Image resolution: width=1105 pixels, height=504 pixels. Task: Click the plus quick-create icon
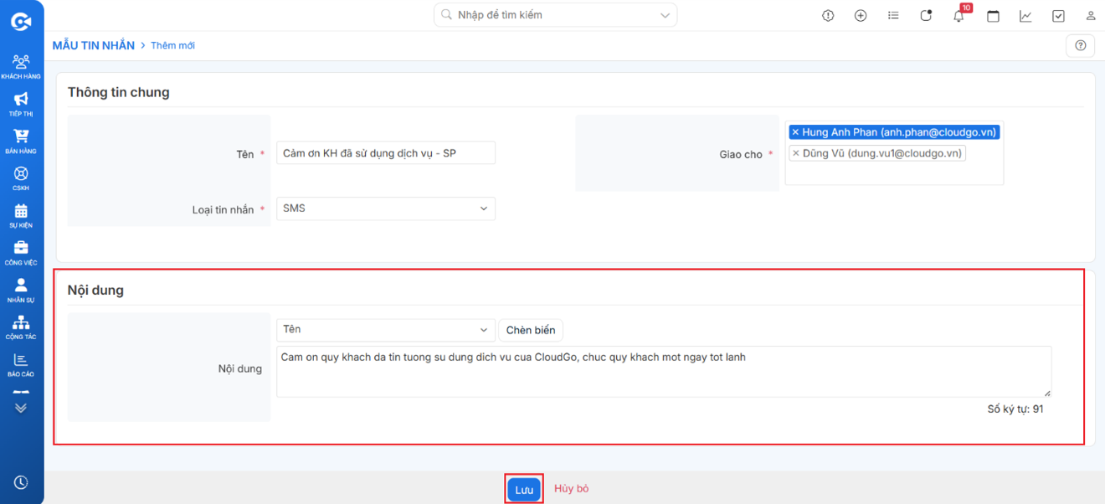click(x=861, y=16)
